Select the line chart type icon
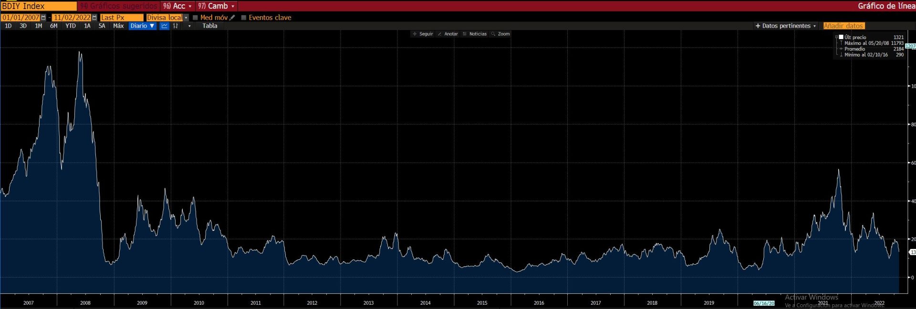 [164, 26]
